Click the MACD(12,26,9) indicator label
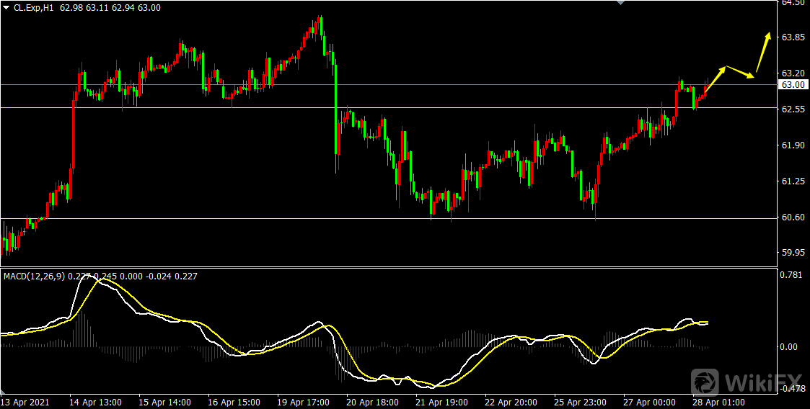810x409 pixels. (34, 276)
